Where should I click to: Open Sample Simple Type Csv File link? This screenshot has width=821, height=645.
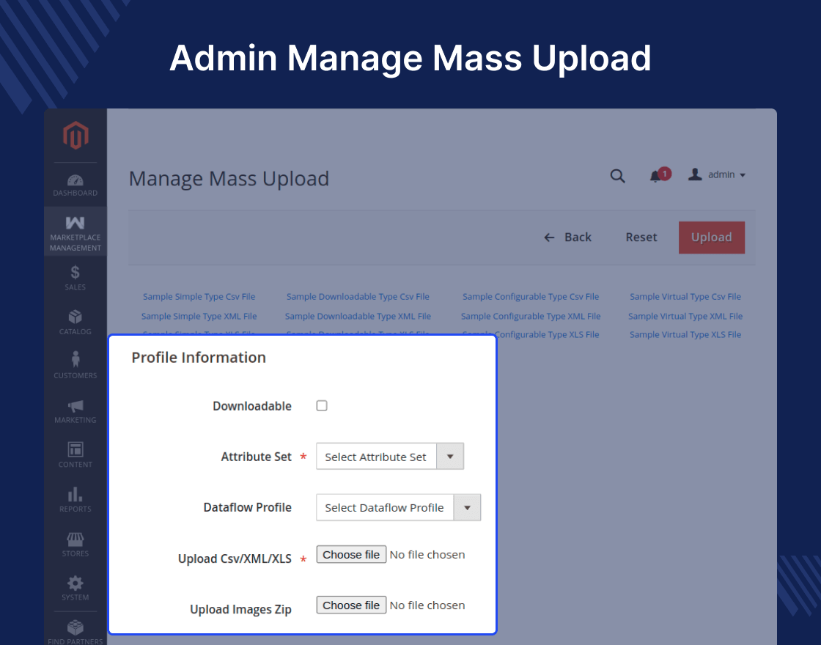[x=199, y=296]
